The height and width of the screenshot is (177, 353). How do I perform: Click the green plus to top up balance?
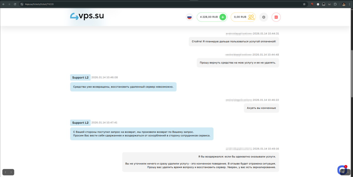pyautogui.click(x=223, y=17)
